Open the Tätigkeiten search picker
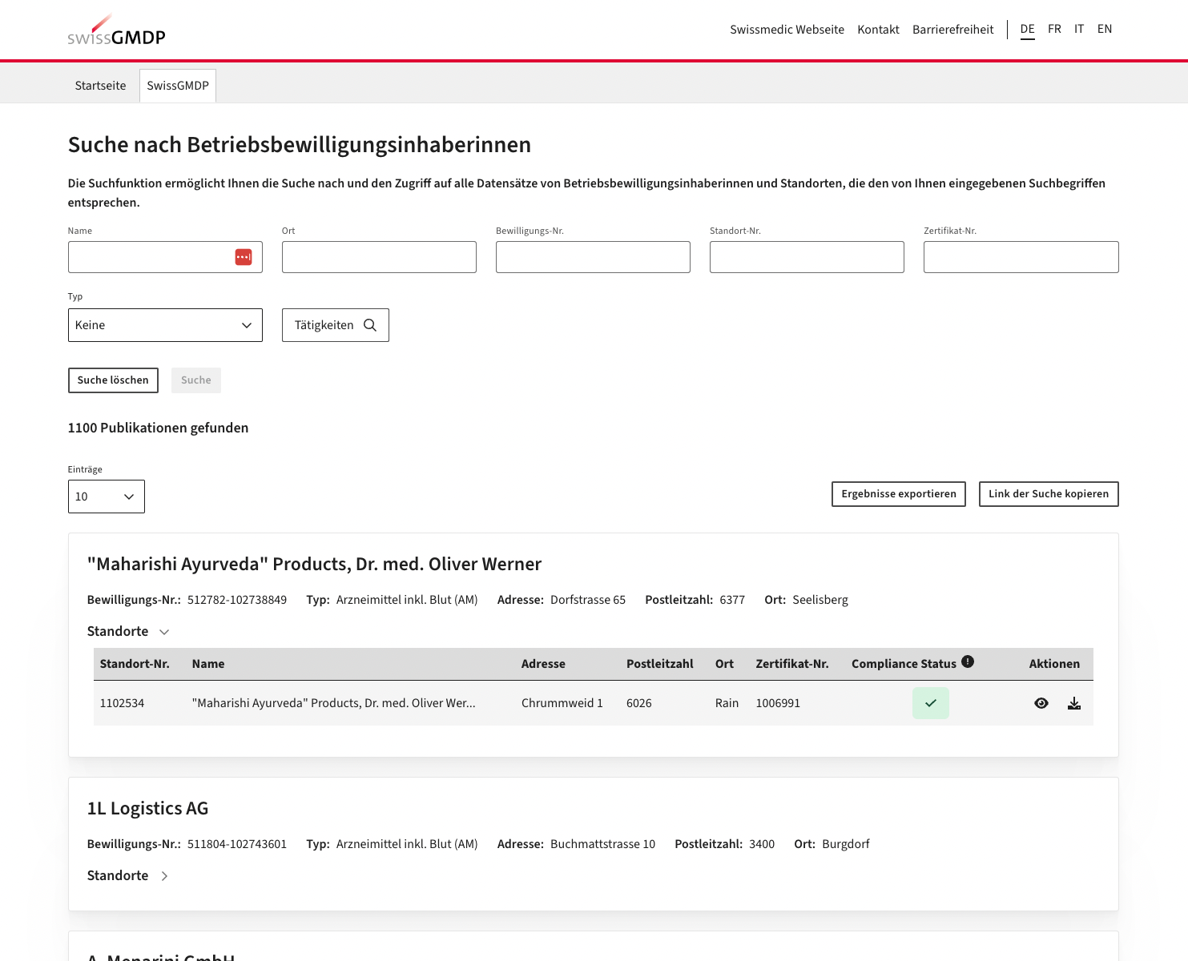The width and height of the screenshot is (1188, 961). tap(335, 325)
